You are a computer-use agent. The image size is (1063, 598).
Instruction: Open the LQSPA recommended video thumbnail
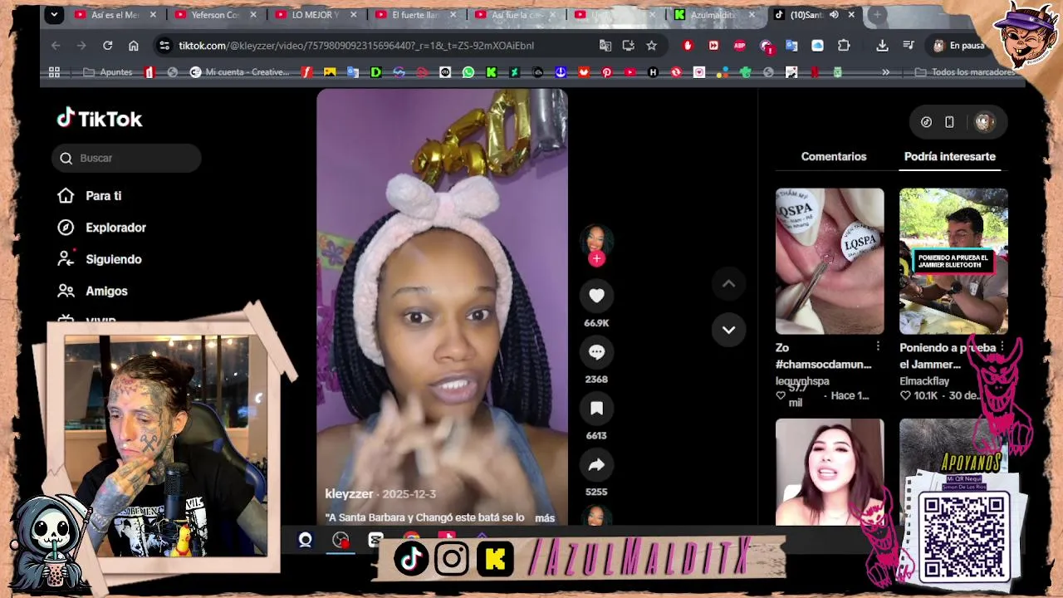click(x=830, y=261)
